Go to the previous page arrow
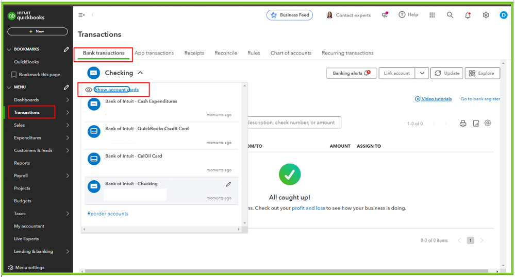The width and height of the screenshot is (515, 277). pyautogui.click(x=459, y=240)
